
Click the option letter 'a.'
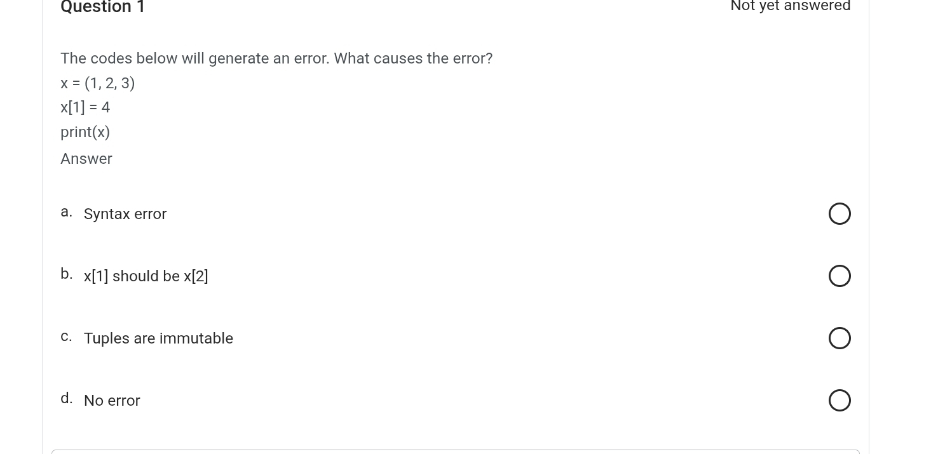coord(67,211)
